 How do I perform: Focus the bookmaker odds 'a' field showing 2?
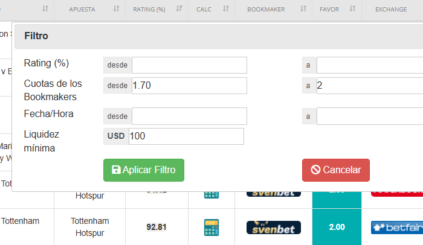369,86
